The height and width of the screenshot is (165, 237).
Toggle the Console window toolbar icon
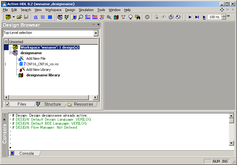point(74,17)
